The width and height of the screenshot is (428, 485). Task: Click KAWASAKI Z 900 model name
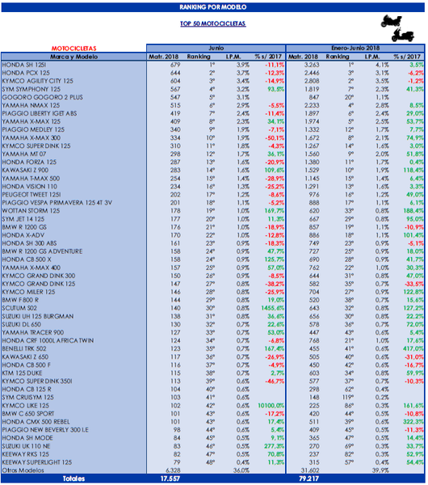(25, 170)
